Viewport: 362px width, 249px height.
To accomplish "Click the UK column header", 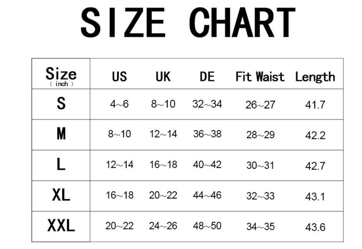I will coord(163,77).
